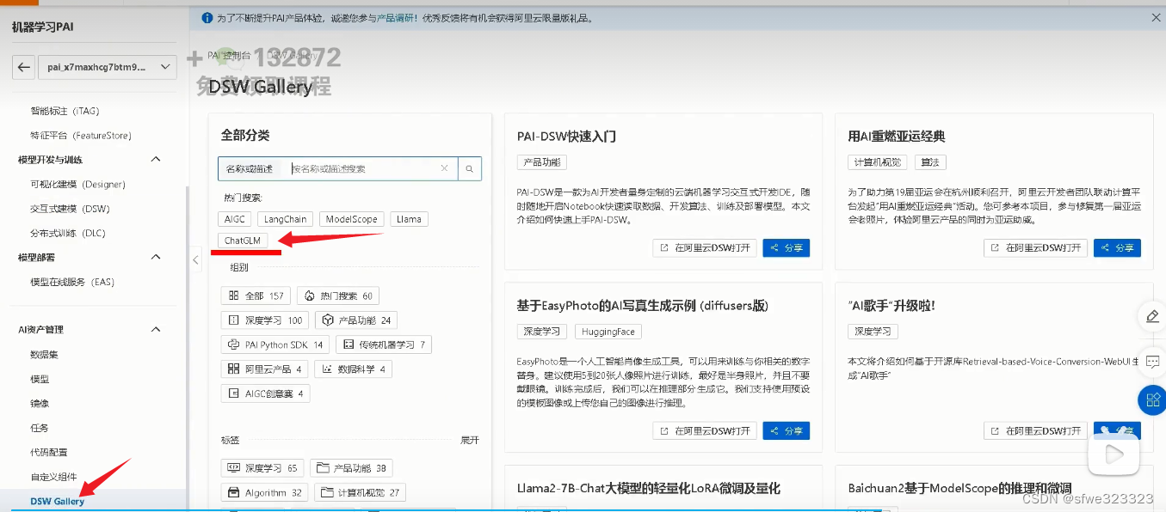Viewport: 1166px width, 512px height.
Task: Open "AI歌手"升级啦 card in 阿里云DSW
Action: (x=1036, y=430)
